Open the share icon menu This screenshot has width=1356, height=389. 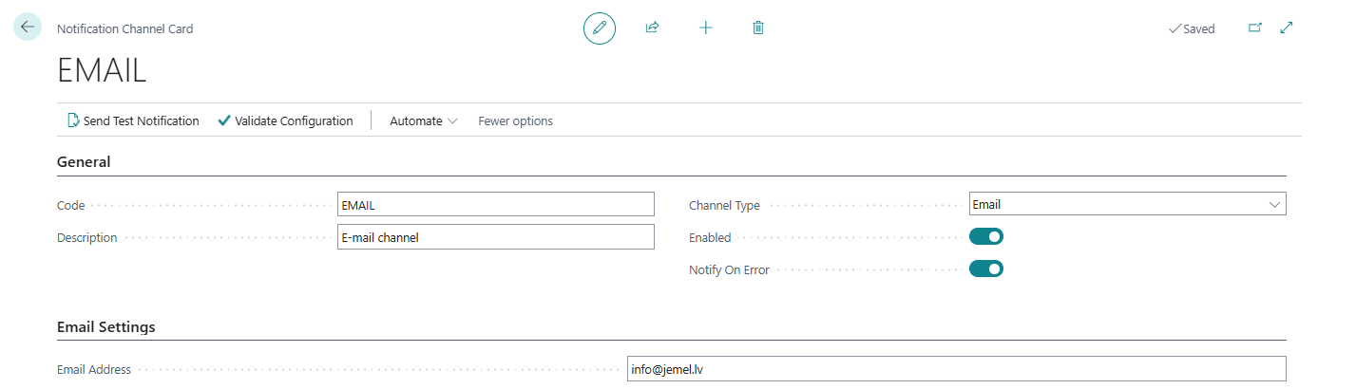(652, 28)
